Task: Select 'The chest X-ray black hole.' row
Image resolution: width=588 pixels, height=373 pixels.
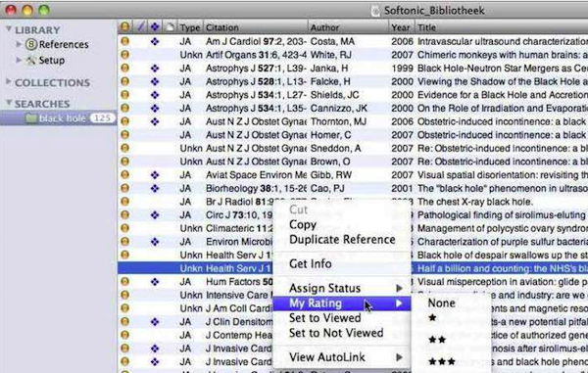Action: (x=474, y=202)
